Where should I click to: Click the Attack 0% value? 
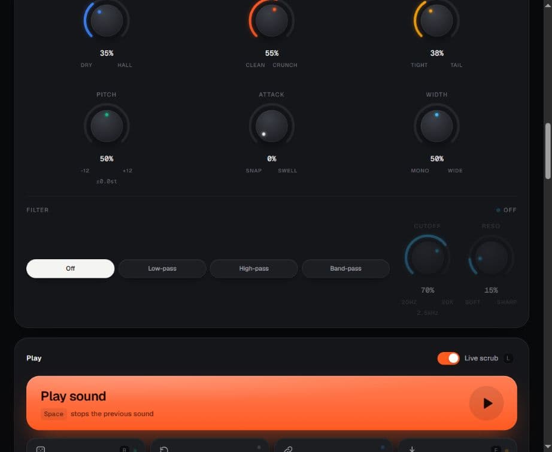(x=271, y=159)
